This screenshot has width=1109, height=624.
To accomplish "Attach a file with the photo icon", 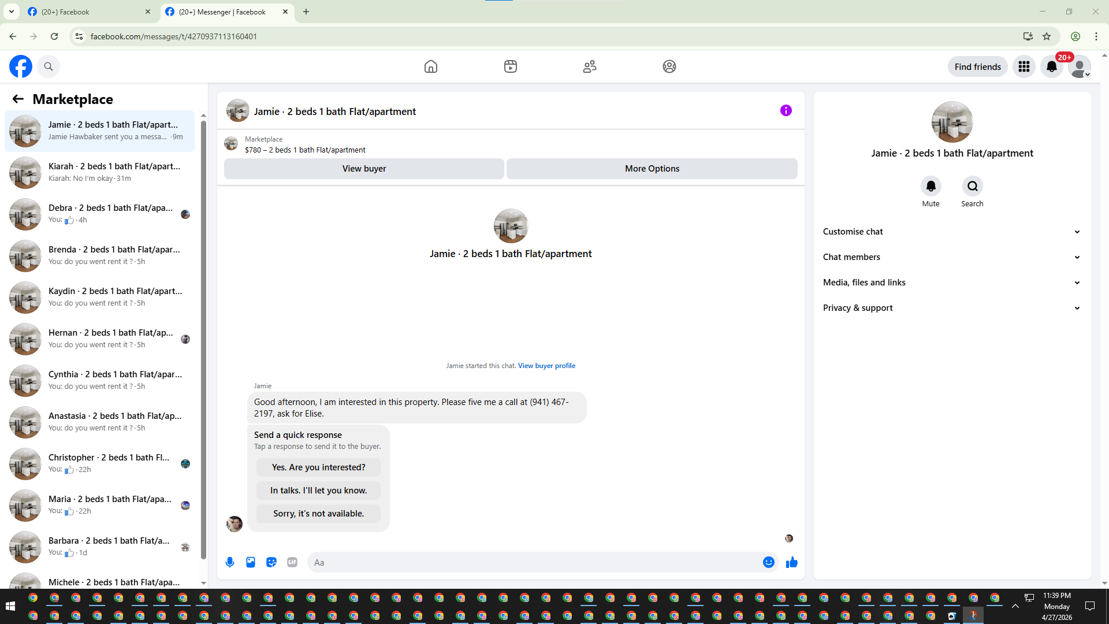I will 251,562.
